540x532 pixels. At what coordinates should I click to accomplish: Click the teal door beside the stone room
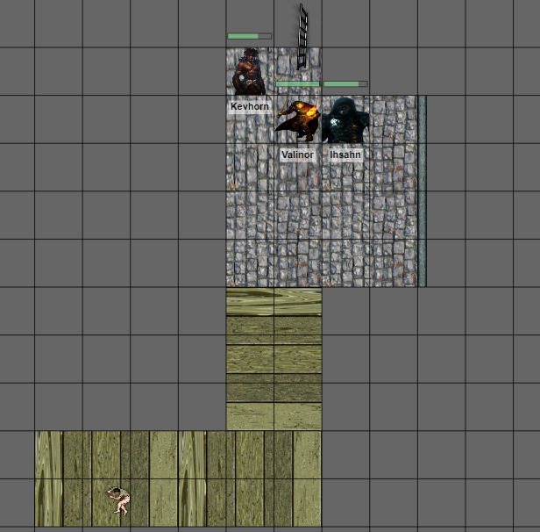click(423, 191)
